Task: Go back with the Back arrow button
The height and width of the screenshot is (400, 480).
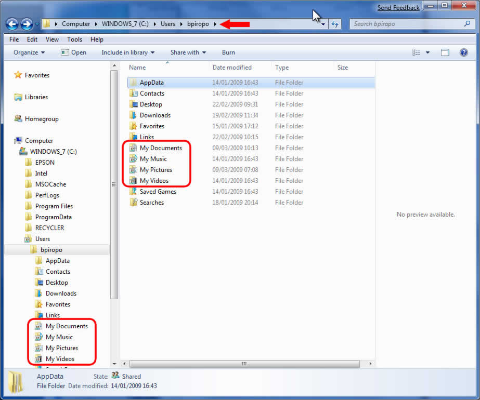Action: pos(12,24)
